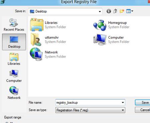Screen dimensions: 150x123
Task: Select the Libraries system folder icon
Action: click(37, 25)
